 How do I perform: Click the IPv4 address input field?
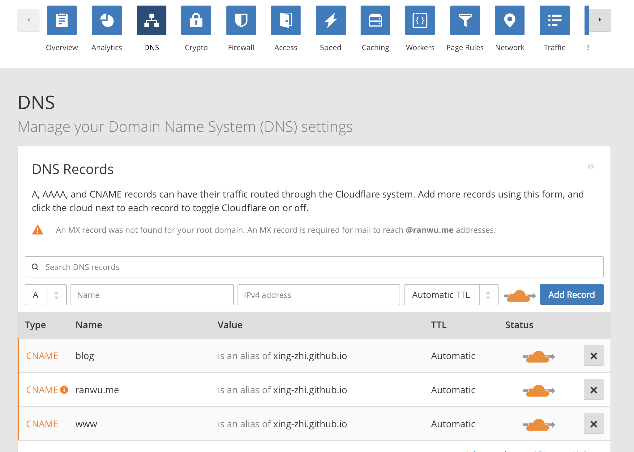point(318,295)
